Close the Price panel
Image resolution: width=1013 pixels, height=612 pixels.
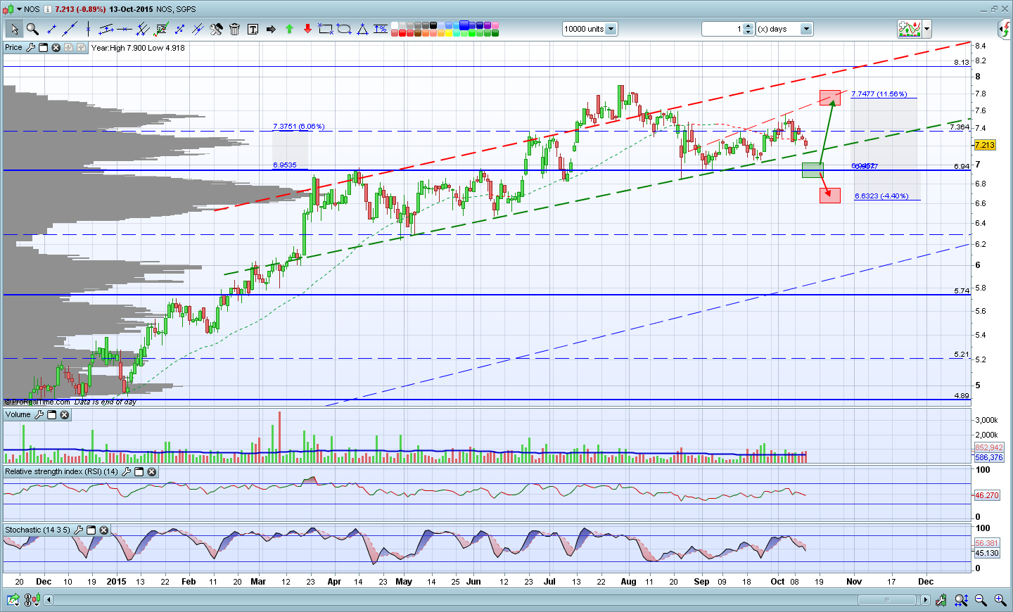click(x=56, y=48)
